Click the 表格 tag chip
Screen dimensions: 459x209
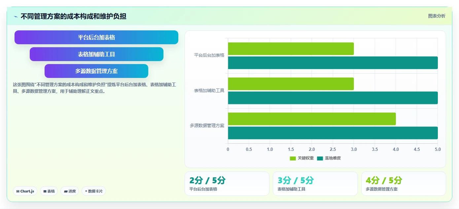click(49, 191)
